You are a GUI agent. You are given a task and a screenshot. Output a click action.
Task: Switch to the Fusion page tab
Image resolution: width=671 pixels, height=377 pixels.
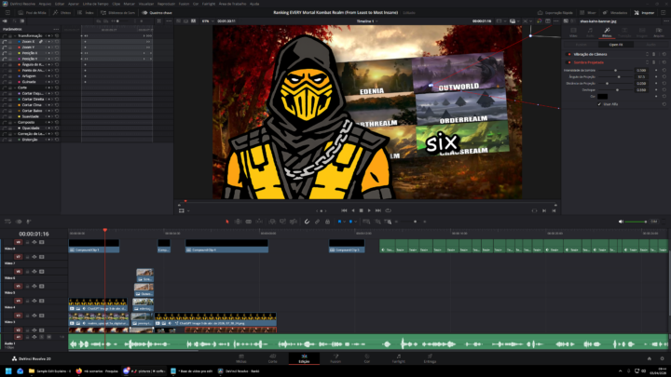tap(335, 358)
